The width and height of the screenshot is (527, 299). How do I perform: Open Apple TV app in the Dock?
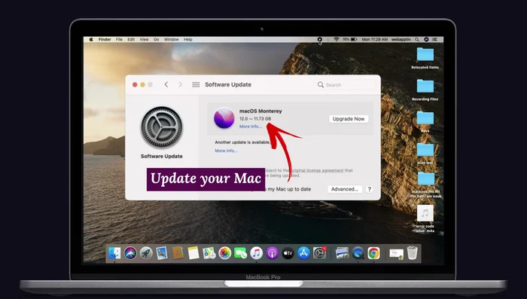[288, 253]
